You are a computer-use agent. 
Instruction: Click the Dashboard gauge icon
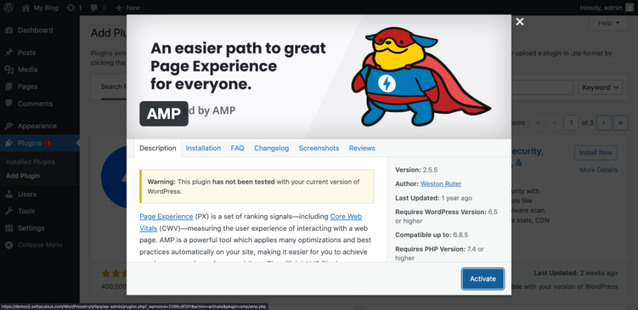tap(9, 30)
